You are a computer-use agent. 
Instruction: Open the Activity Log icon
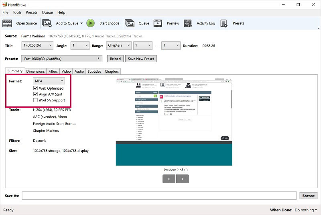click(188, 23)
